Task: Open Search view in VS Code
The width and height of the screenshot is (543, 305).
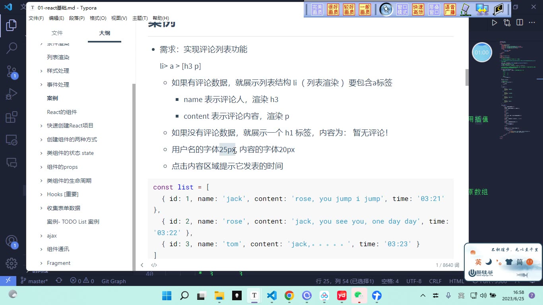Action: (x=12, y=48)
